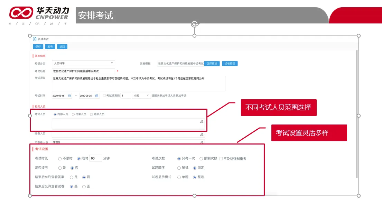Viewport: 382px width, 199px height.
Task: Click the CNPOWER infinity logo
Action: 21,13
